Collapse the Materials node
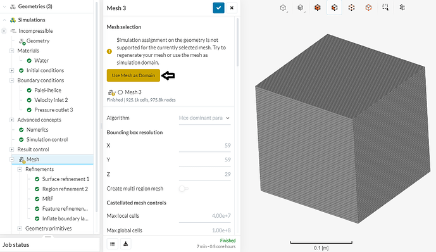Viewport: 436px width, 252px height. coord(11,51)
